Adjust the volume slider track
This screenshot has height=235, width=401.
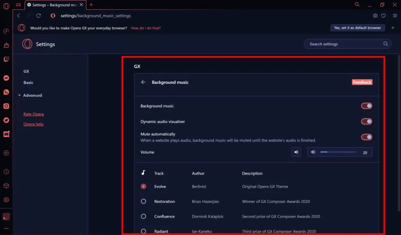point(338,152)
